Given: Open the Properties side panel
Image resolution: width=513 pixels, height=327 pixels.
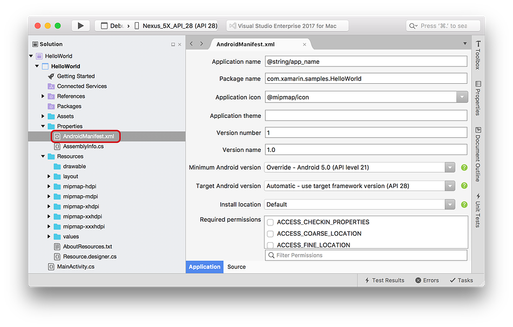Looking at the screenshot, I should pyautogui.click(x=478, y=98).
